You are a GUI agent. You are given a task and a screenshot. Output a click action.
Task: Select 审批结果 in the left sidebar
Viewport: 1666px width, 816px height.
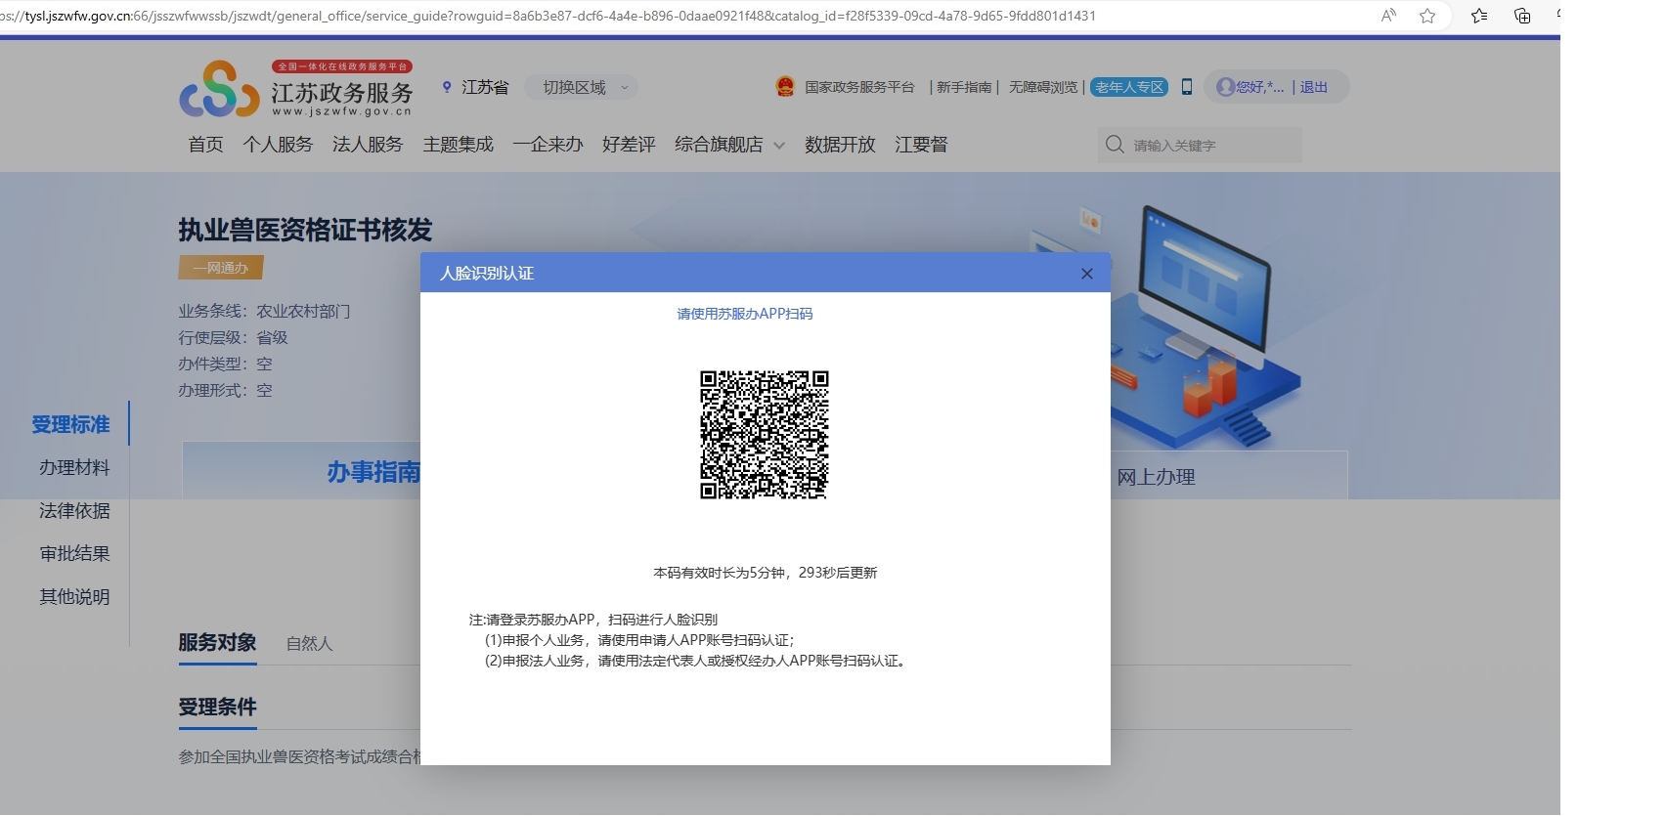point(74,553)
